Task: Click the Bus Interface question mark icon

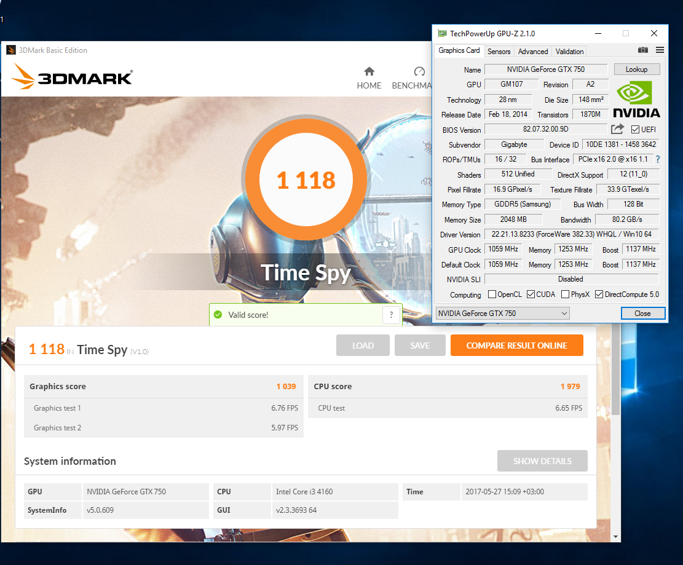Action: point(658,159)
